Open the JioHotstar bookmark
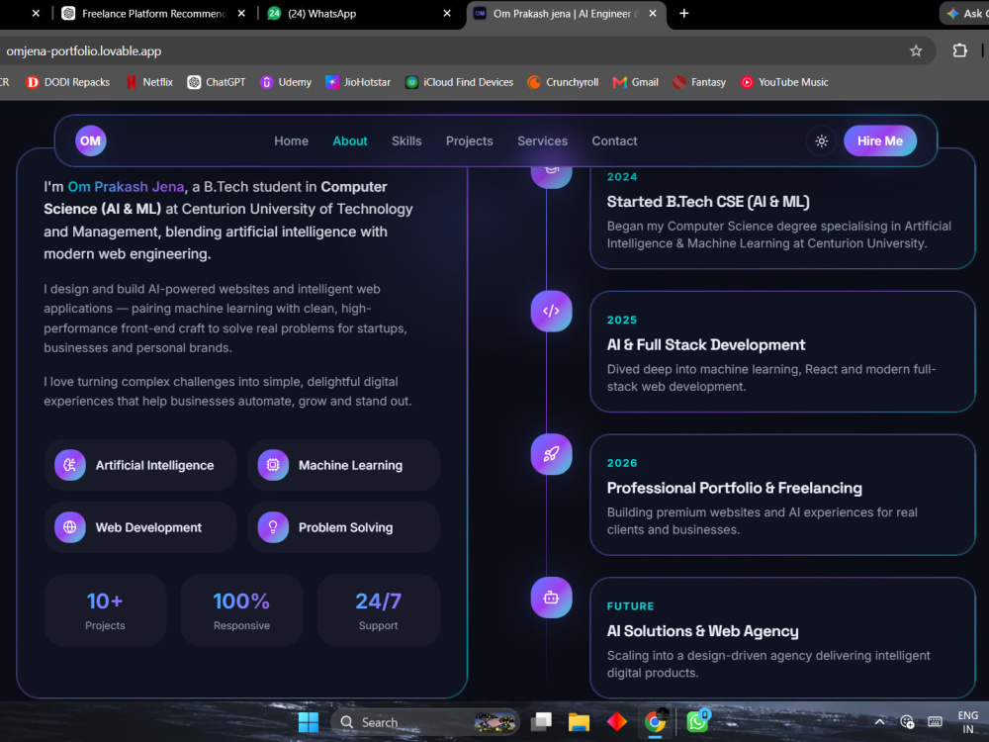Screen dimensions: 989x742 pos(358,82)
